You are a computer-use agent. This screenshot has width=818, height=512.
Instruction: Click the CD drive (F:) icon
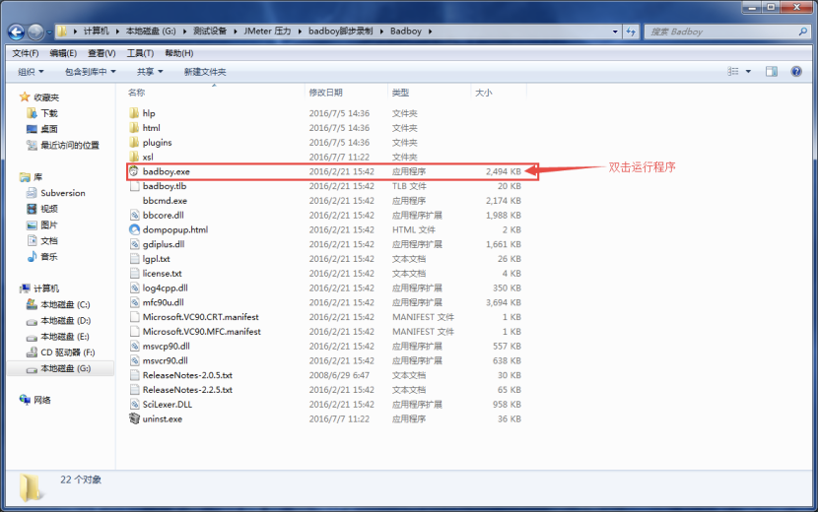coord(32,352)
